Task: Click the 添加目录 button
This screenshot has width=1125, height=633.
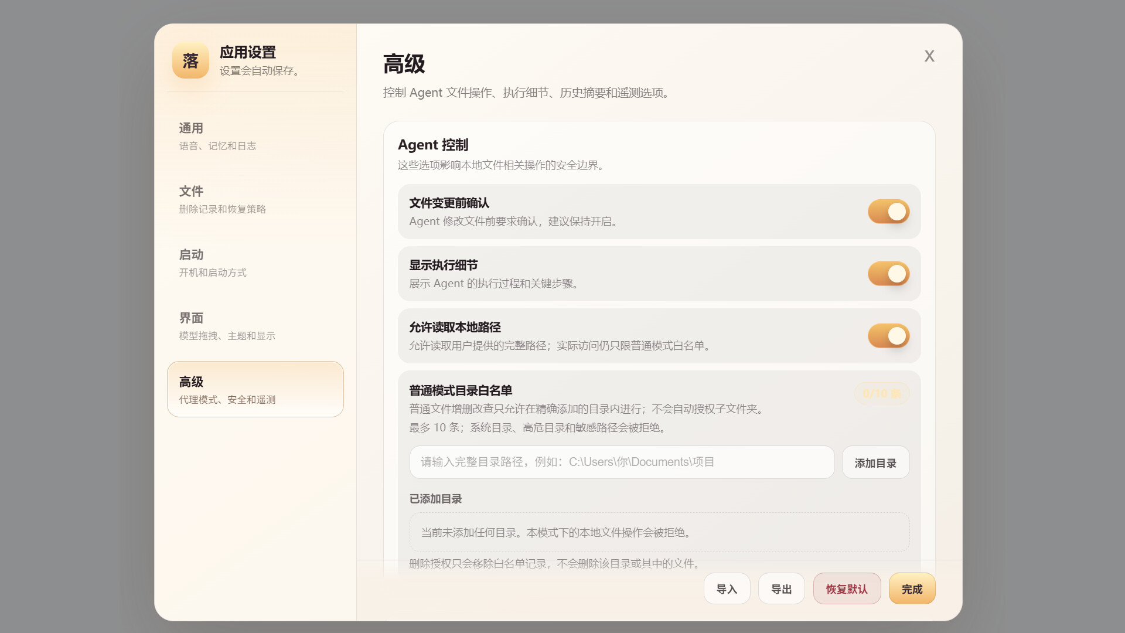Action: click(875, 462)
